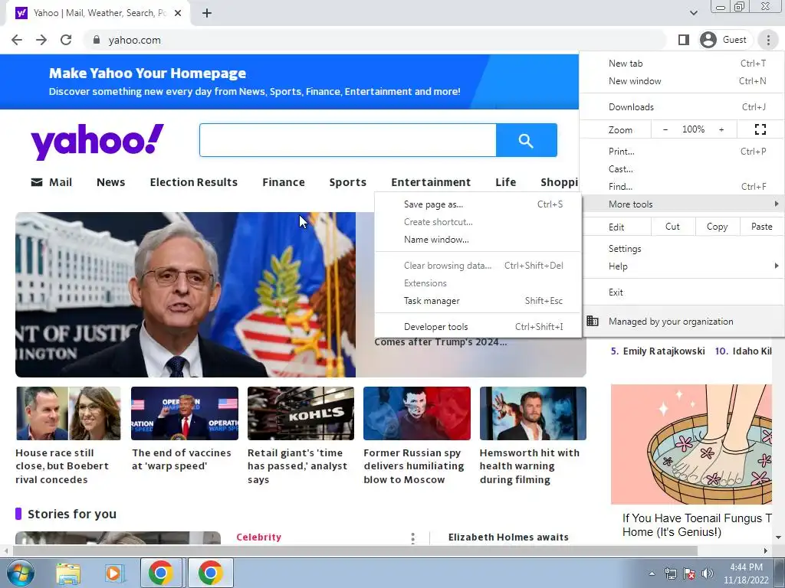Decrease zoom with minus button

pos(665,129)
